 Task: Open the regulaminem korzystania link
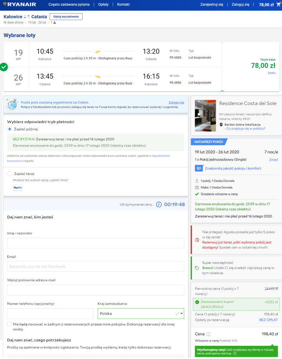pos(88,158)
